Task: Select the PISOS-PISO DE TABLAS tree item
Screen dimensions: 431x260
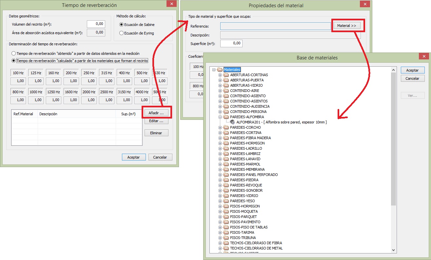Action: point(249,227)
